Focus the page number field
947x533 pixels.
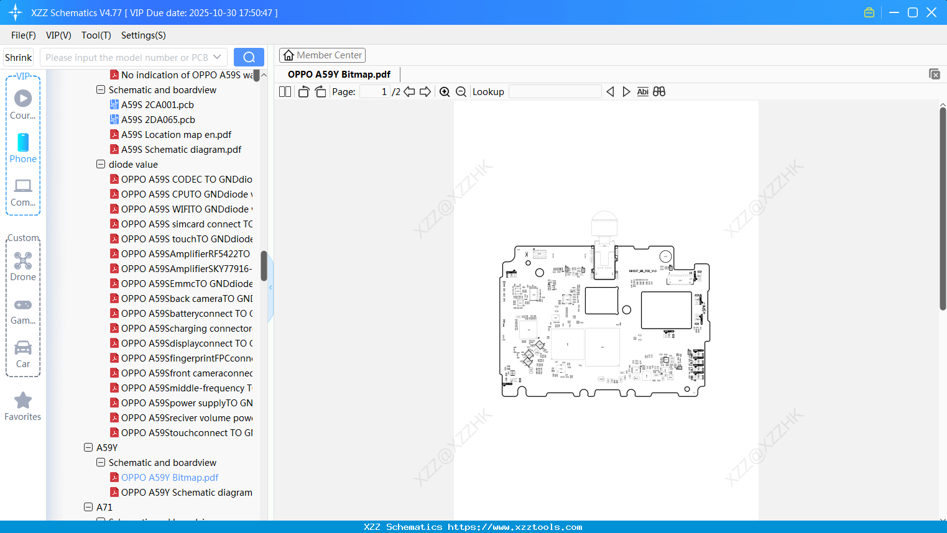pyautogui.click(x=375, y=92)
